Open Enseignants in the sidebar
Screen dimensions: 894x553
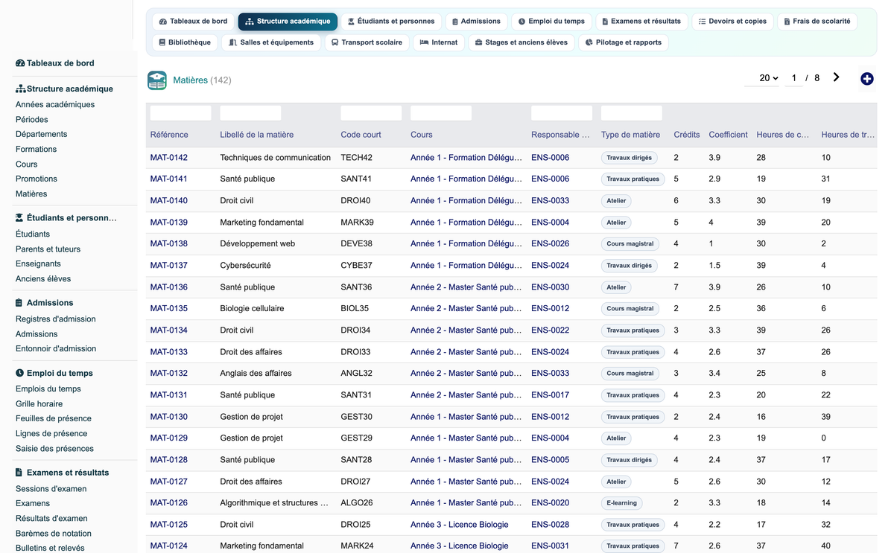(38, 264)
